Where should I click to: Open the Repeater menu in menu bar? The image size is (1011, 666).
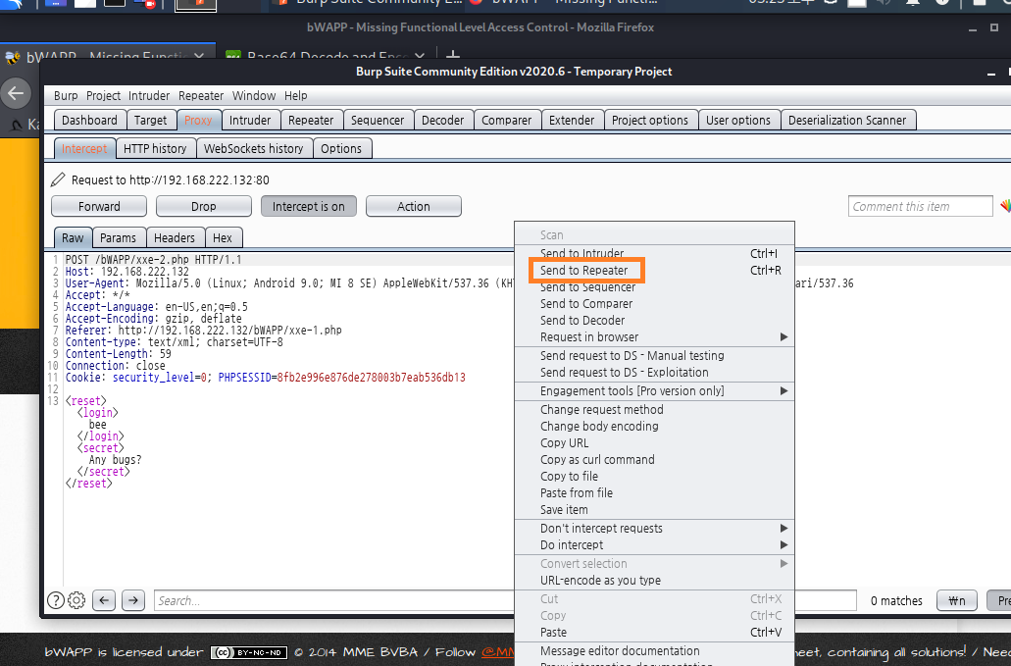coord(201,95)
